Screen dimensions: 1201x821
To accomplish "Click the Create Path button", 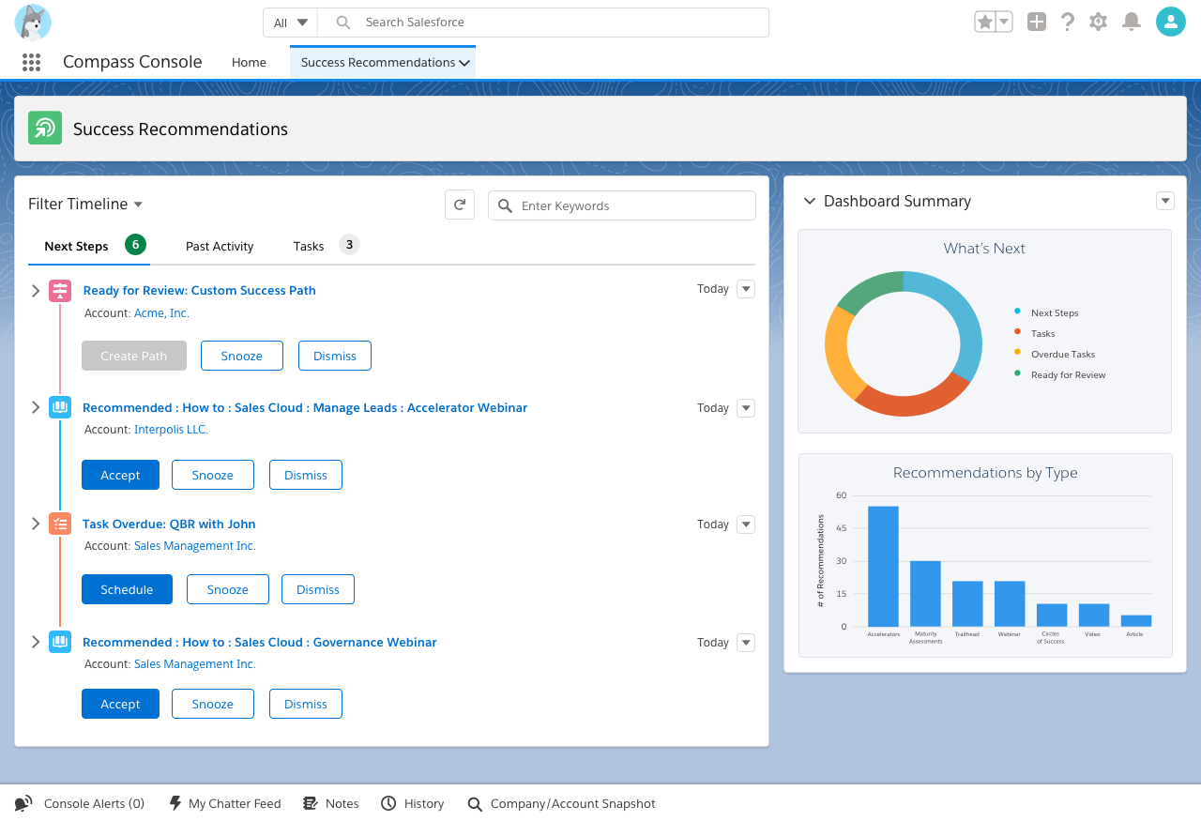I will pos(134,356).
